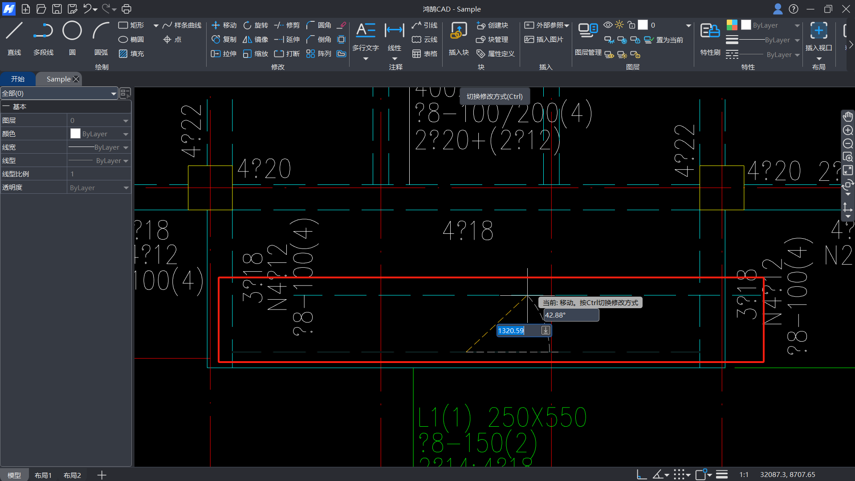Switch to the 开始 start tab
This screenshot has height=481, width=855.
(x=18, y=79)
